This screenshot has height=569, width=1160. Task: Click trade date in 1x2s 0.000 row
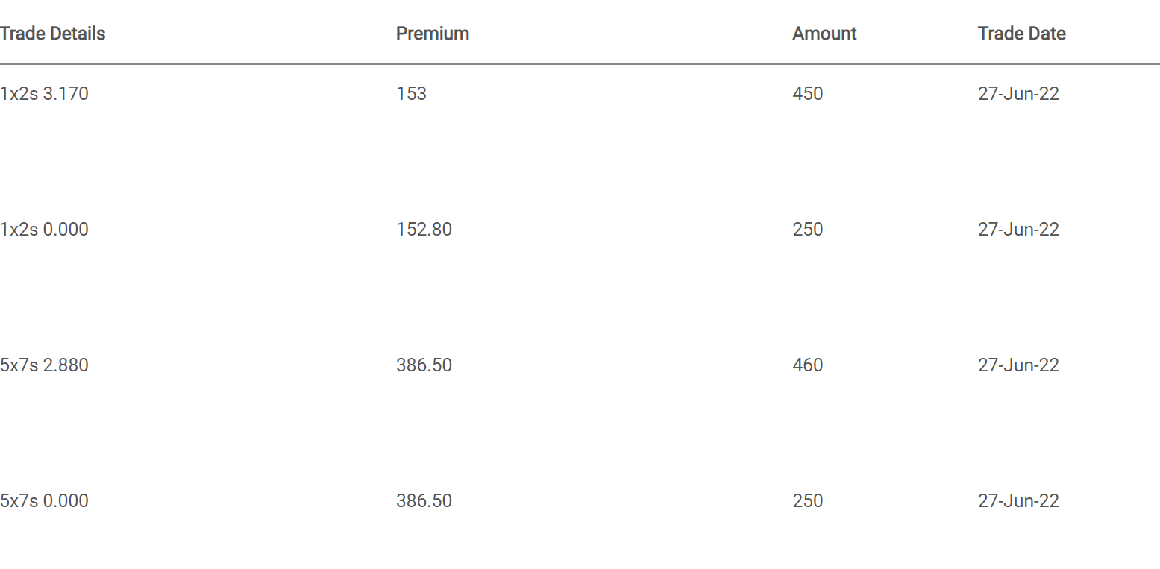point(1019,230)
